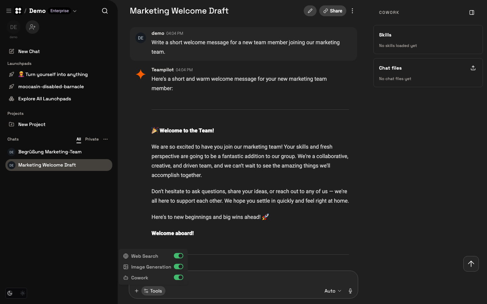Click the plus attach icon
487x304 pixels.
[x=137, y=291]
